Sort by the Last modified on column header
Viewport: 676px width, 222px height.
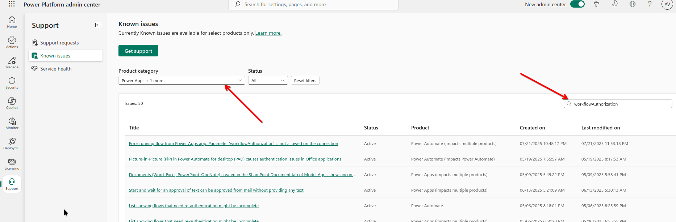coord(601,128)
